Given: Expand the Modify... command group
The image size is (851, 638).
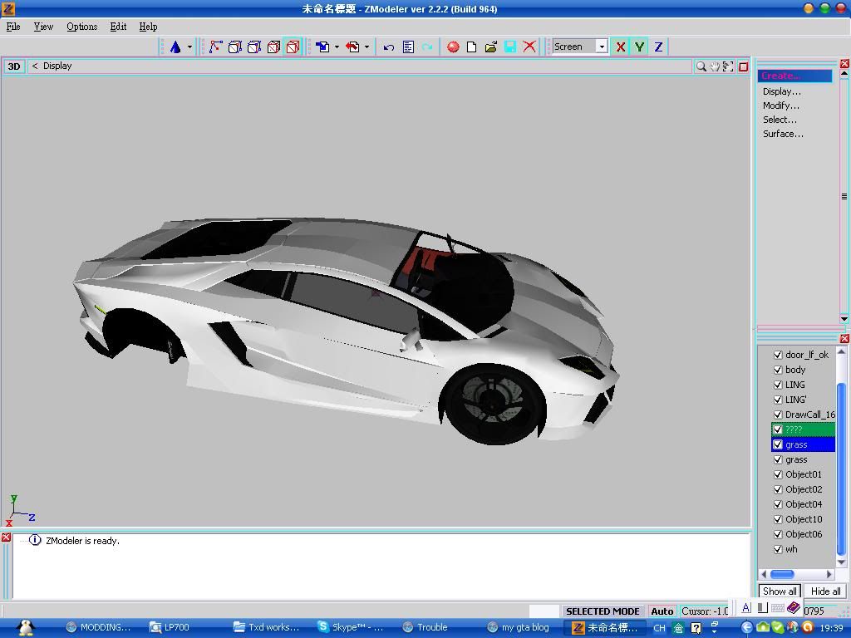Looking at the screenshot, I should tap(781, 106).
